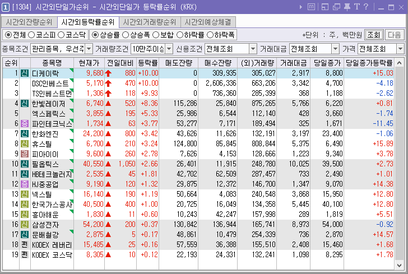Select the 코스닥 radio button
This screenshot has height=274, width=408.
point(61,35)
